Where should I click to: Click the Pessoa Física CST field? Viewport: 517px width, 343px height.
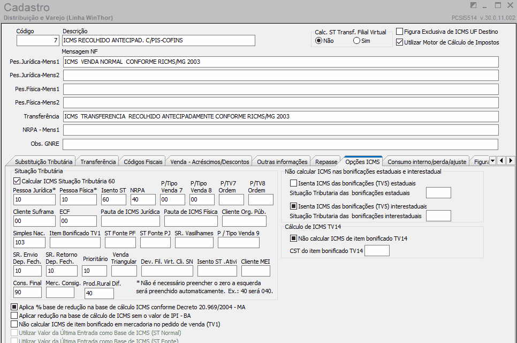[x=79, y=200]
